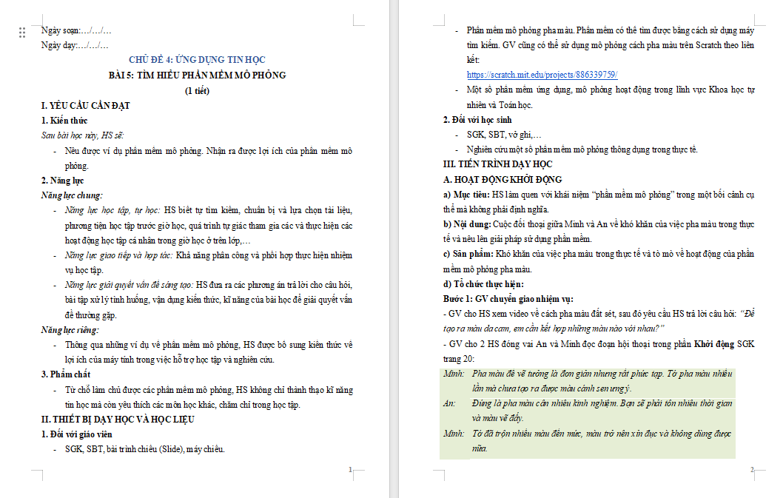Click bold label 'b) Nội dung:'

tap(467, 224)
